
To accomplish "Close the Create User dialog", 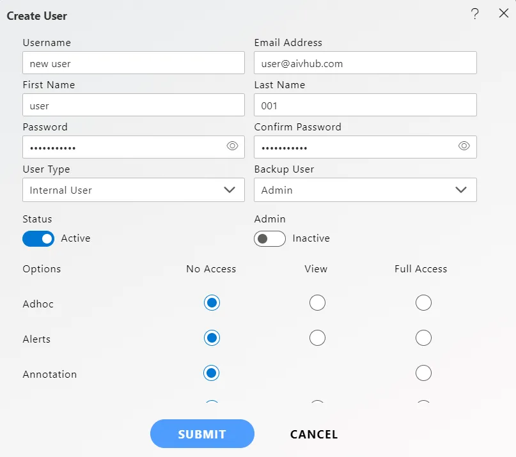I will pyautogui.click(x=503, y=13).
